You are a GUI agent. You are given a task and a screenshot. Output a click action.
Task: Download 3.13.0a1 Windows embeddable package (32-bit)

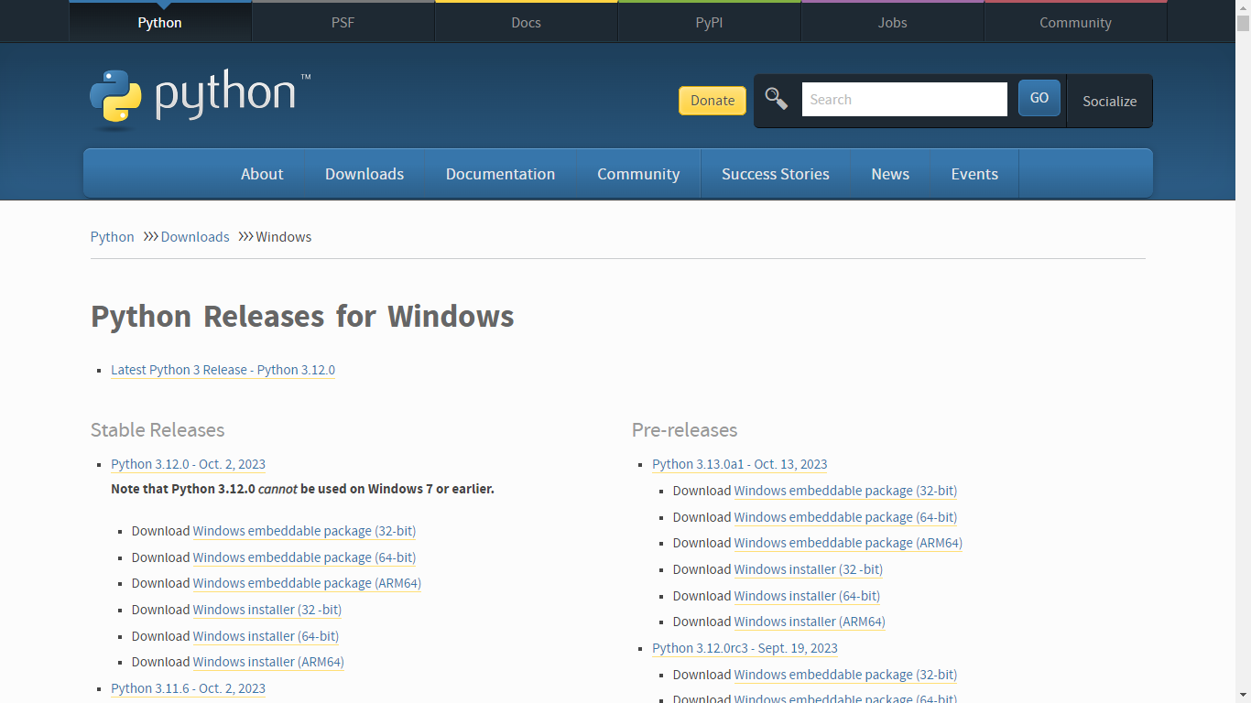pyautogui.click(x=845, y=491)
